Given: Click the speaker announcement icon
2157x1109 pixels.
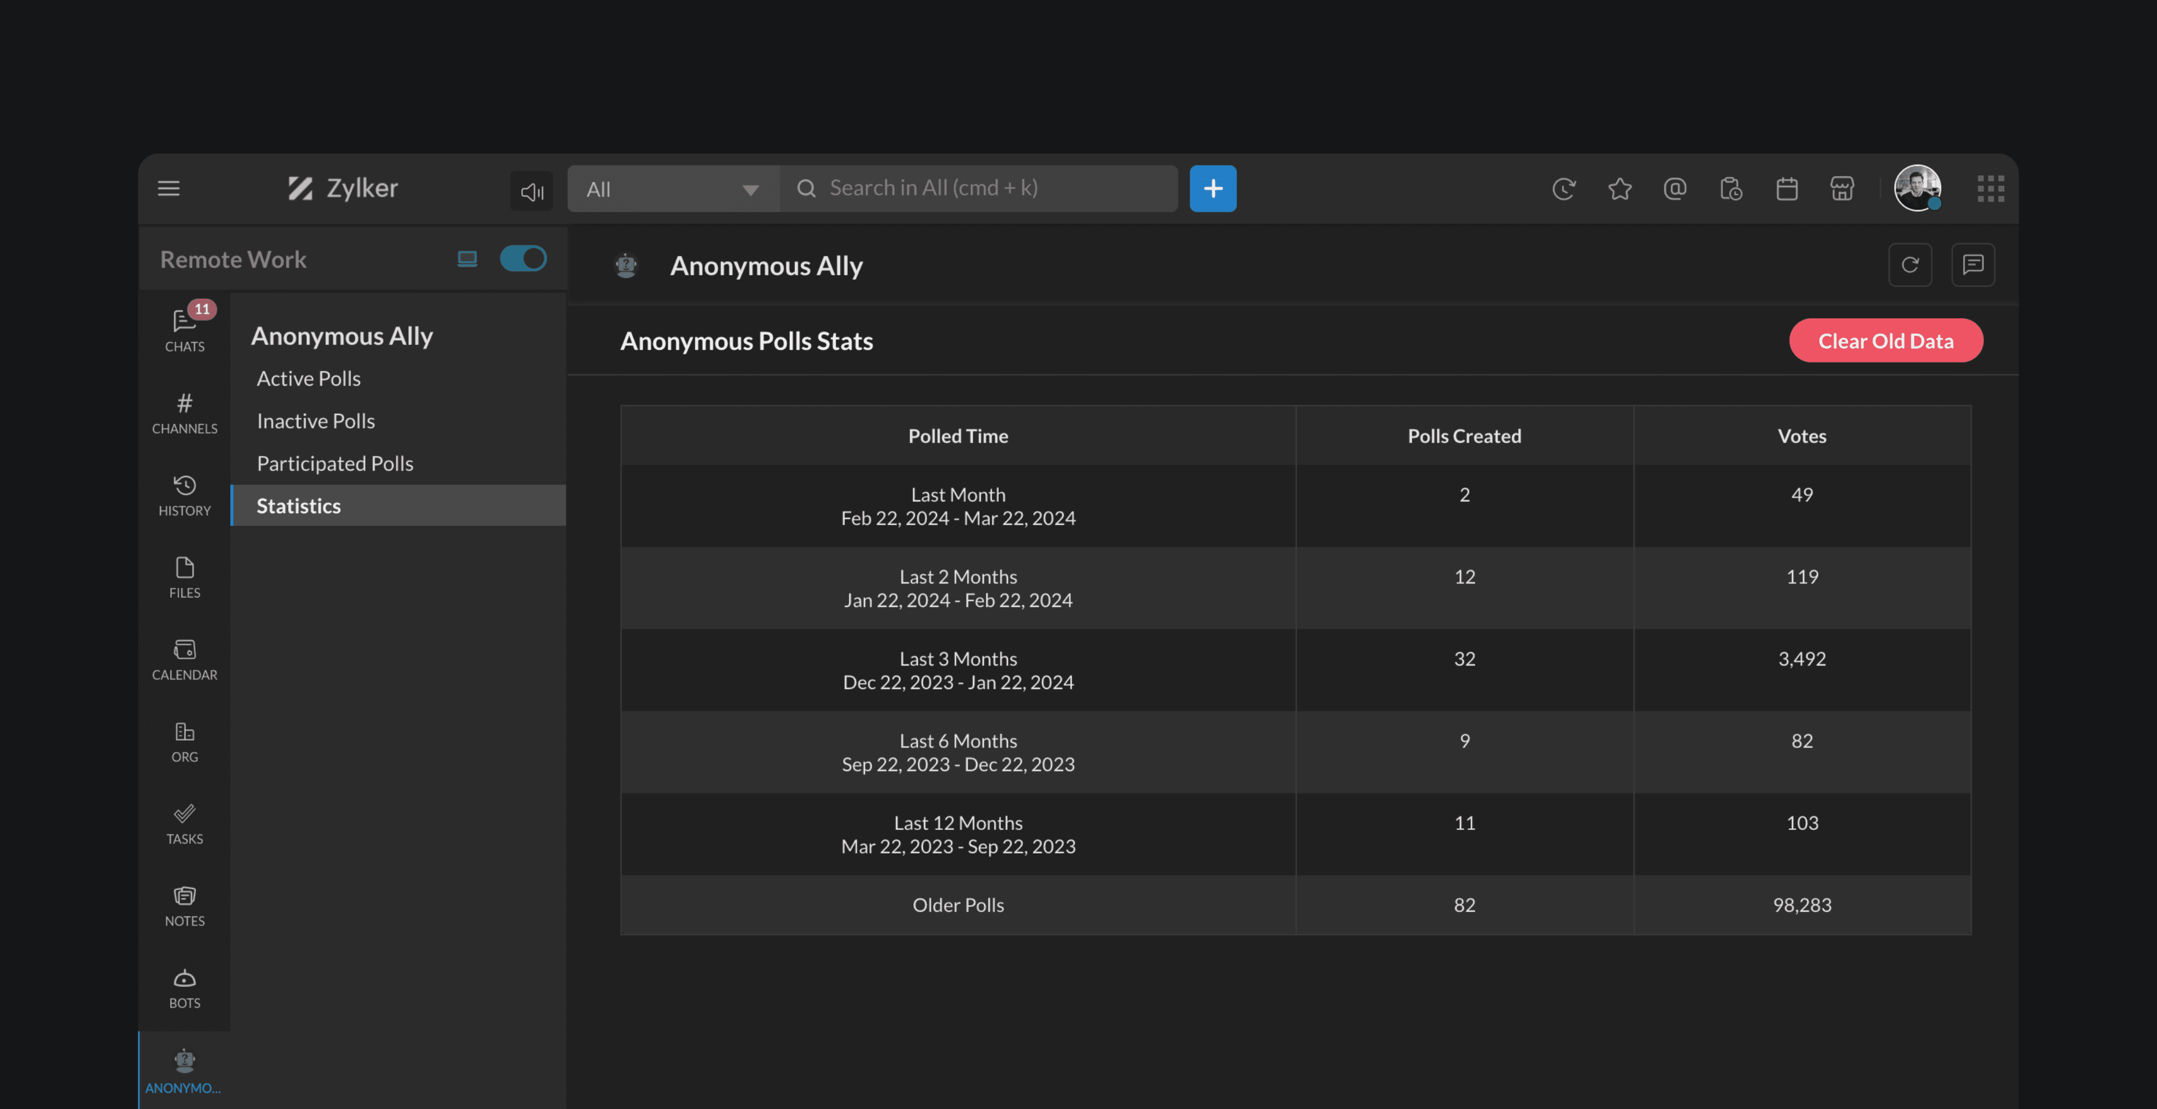Looking at the screenshot, I should tap(532, 191).
